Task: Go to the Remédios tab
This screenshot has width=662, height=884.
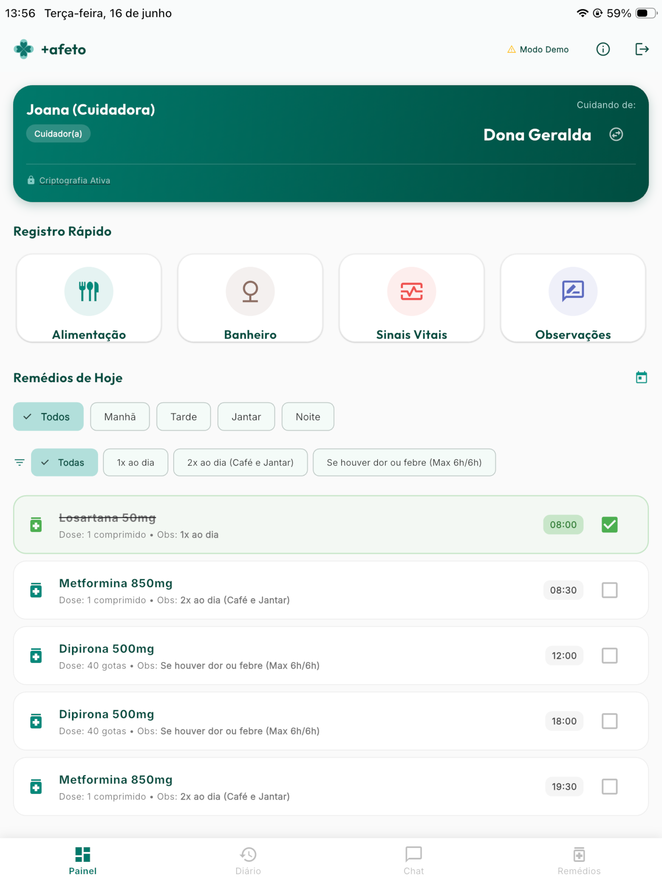Action: (579, 861)
